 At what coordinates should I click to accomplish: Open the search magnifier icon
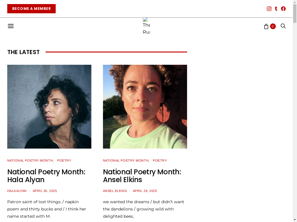(x=283, y=26)
